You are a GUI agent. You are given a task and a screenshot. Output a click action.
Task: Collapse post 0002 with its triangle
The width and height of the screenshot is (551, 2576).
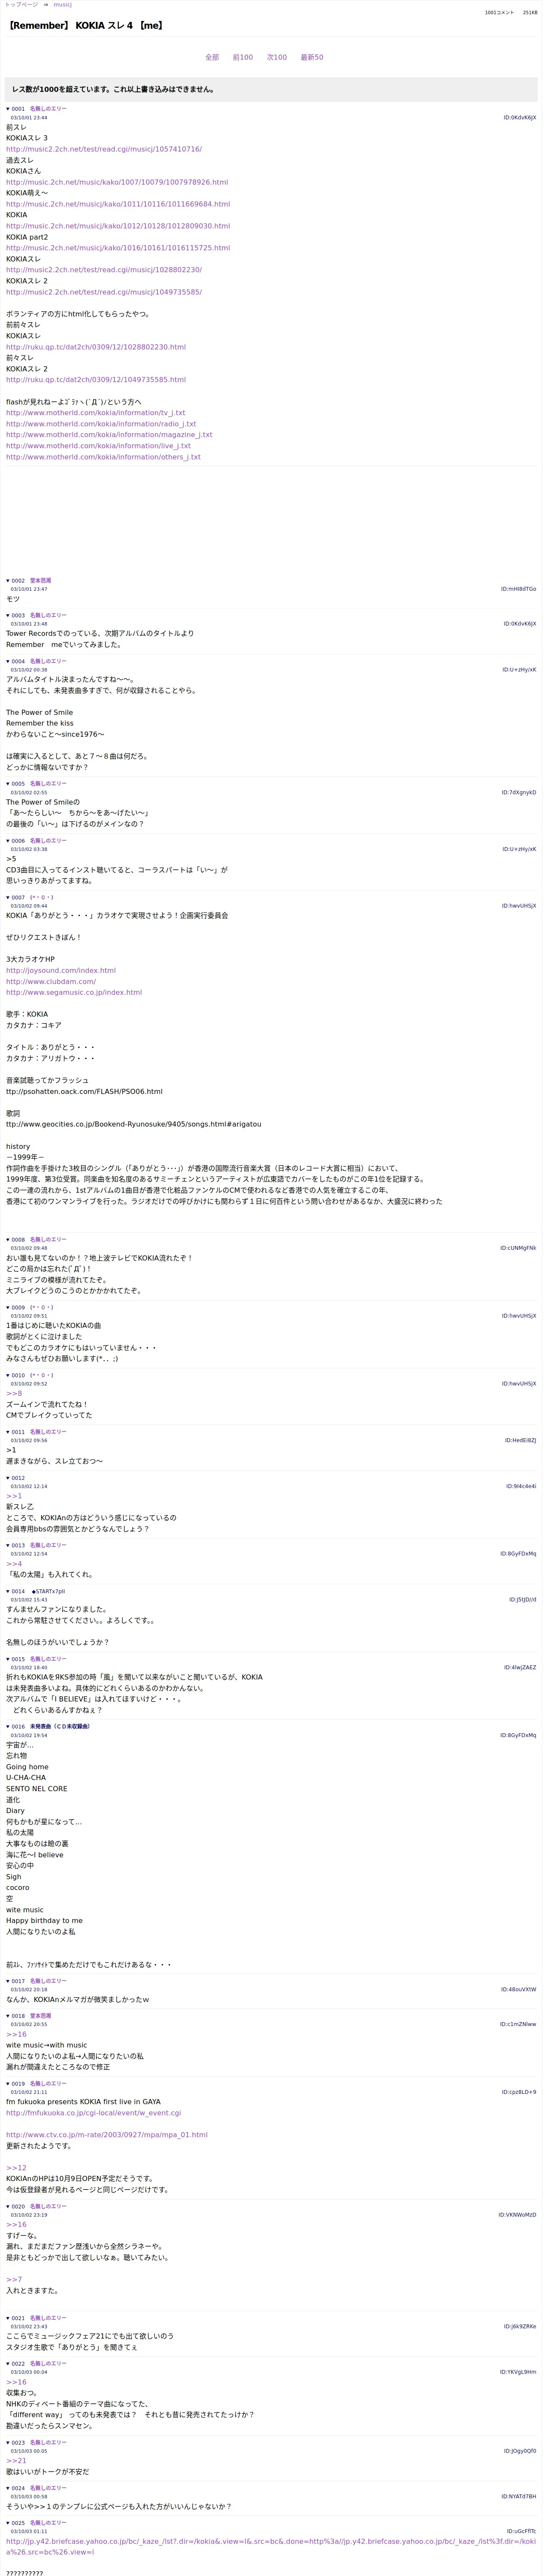(8, 581)
